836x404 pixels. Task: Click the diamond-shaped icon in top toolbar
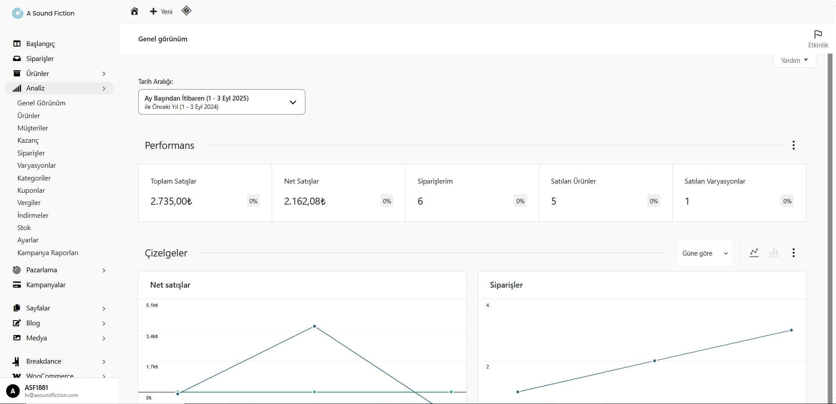coord(186,11)
